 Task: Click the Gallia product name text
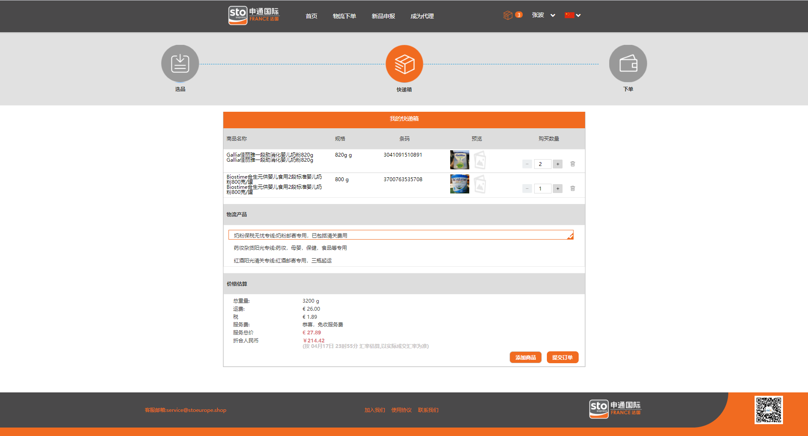pos(270,157)
